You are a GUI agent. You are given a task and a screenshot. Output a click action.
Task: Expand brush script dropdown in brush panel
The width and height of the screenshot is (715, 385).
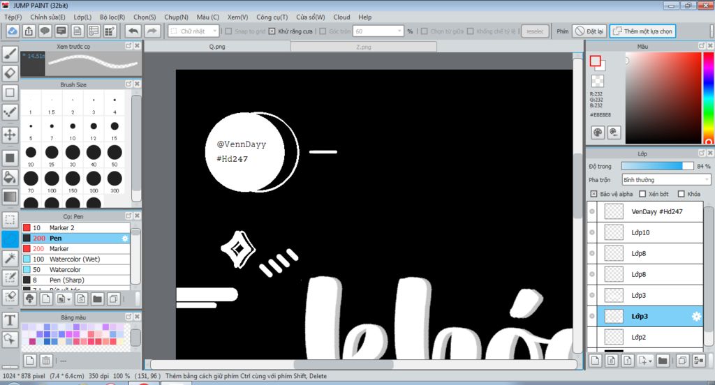coord(69,299)
